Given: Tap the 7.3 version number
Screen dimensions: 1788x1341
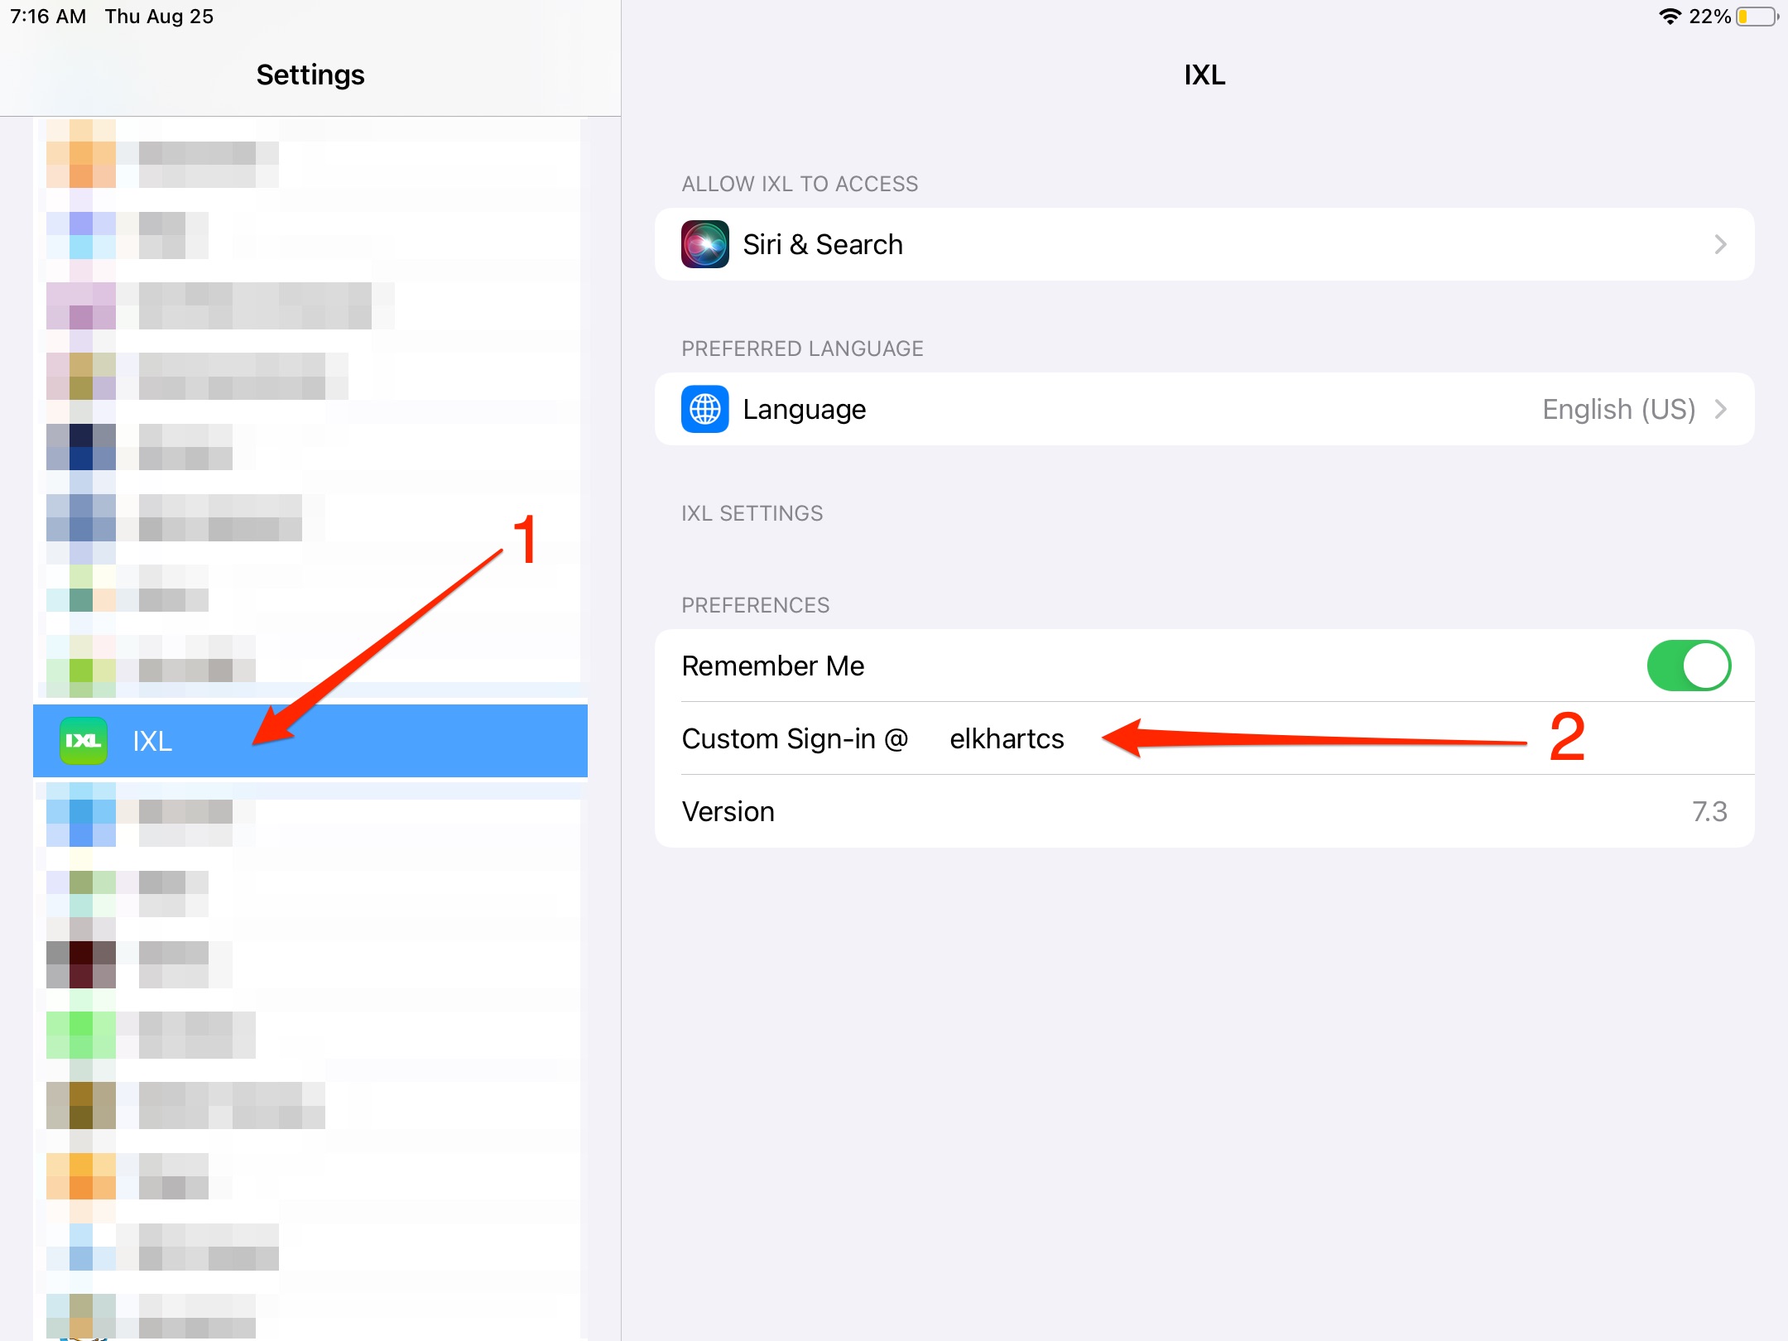Looking at the screenshot, I should (1709, 811).
